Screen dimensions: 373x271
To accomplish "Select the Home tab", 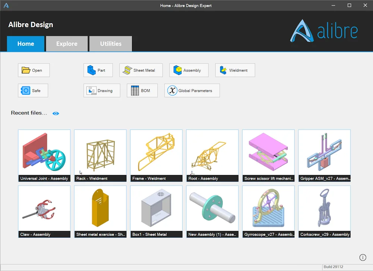I will pos(26,44).
